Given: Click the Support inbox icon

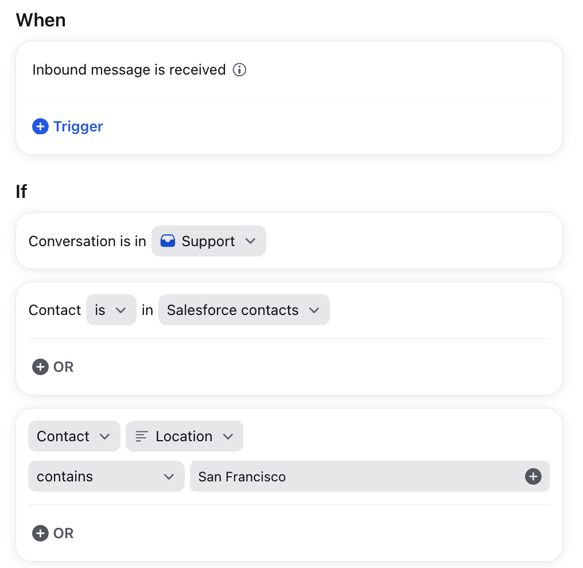Looking at the screenshot, I should click(168, 241).
